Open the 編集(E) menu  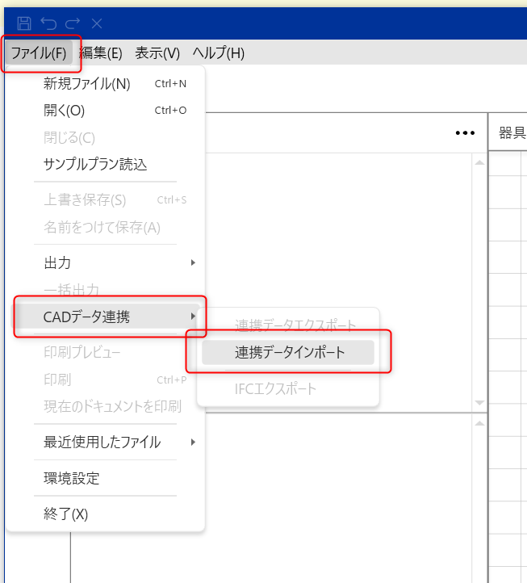tap(101, 53)
